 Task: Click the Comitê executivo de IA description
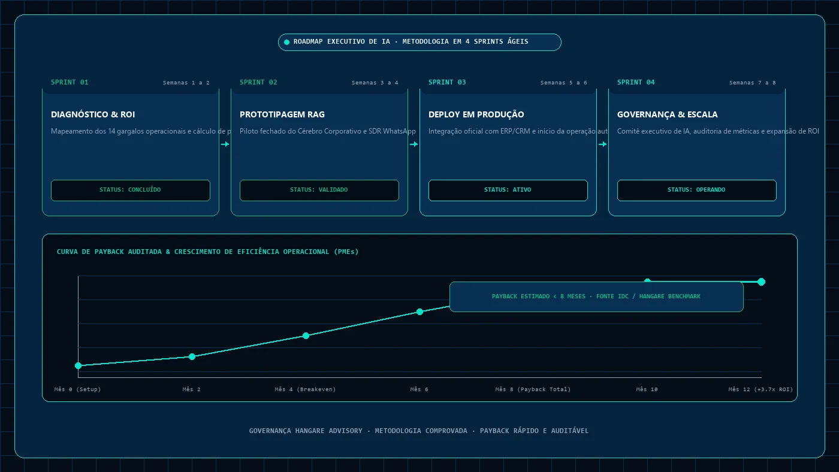[718, 131]
